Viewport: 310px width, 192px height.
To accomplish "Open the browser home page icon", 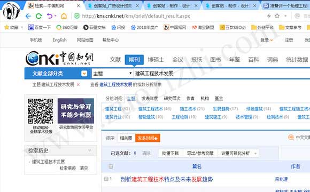I will pyautogui.click(x=64, y=16).
